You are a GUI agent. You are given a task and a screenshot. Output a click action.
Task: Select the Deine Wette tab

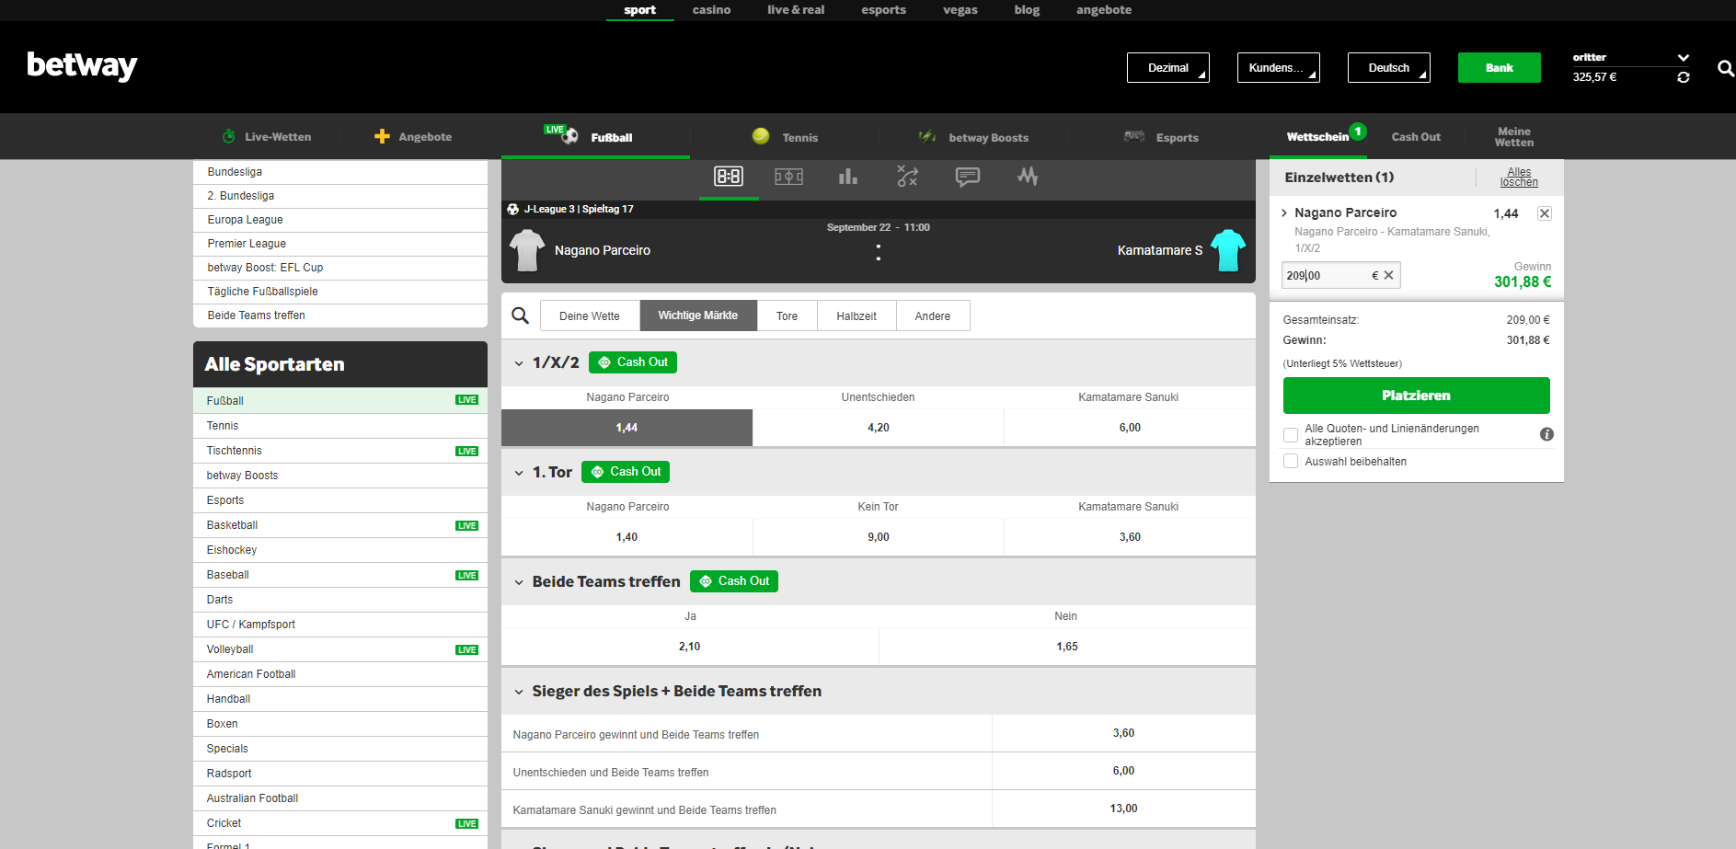590,316
